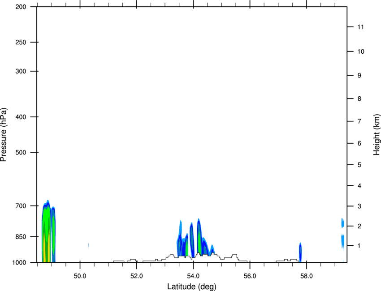381x291 pixels.
Task: Select the 1000 pressure tick label
Action: pos(19,263)
